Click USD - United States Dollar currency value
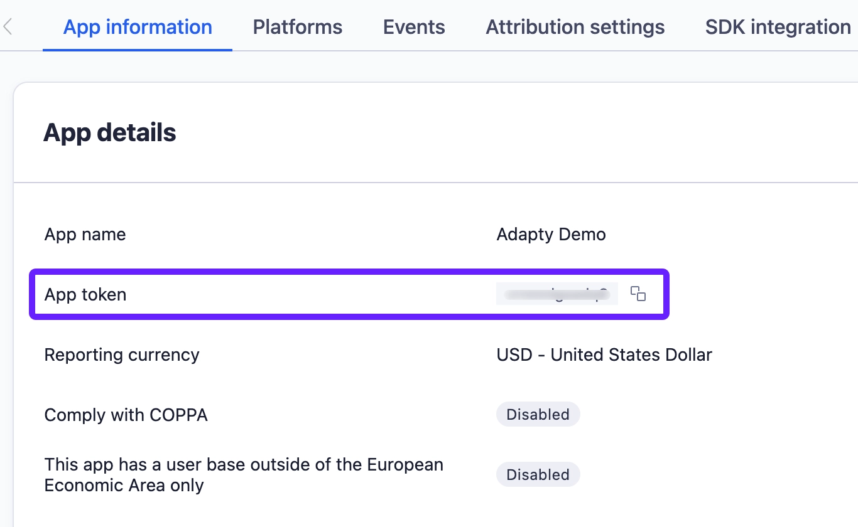Screen dimensions: 858x527 pos(604,354)
